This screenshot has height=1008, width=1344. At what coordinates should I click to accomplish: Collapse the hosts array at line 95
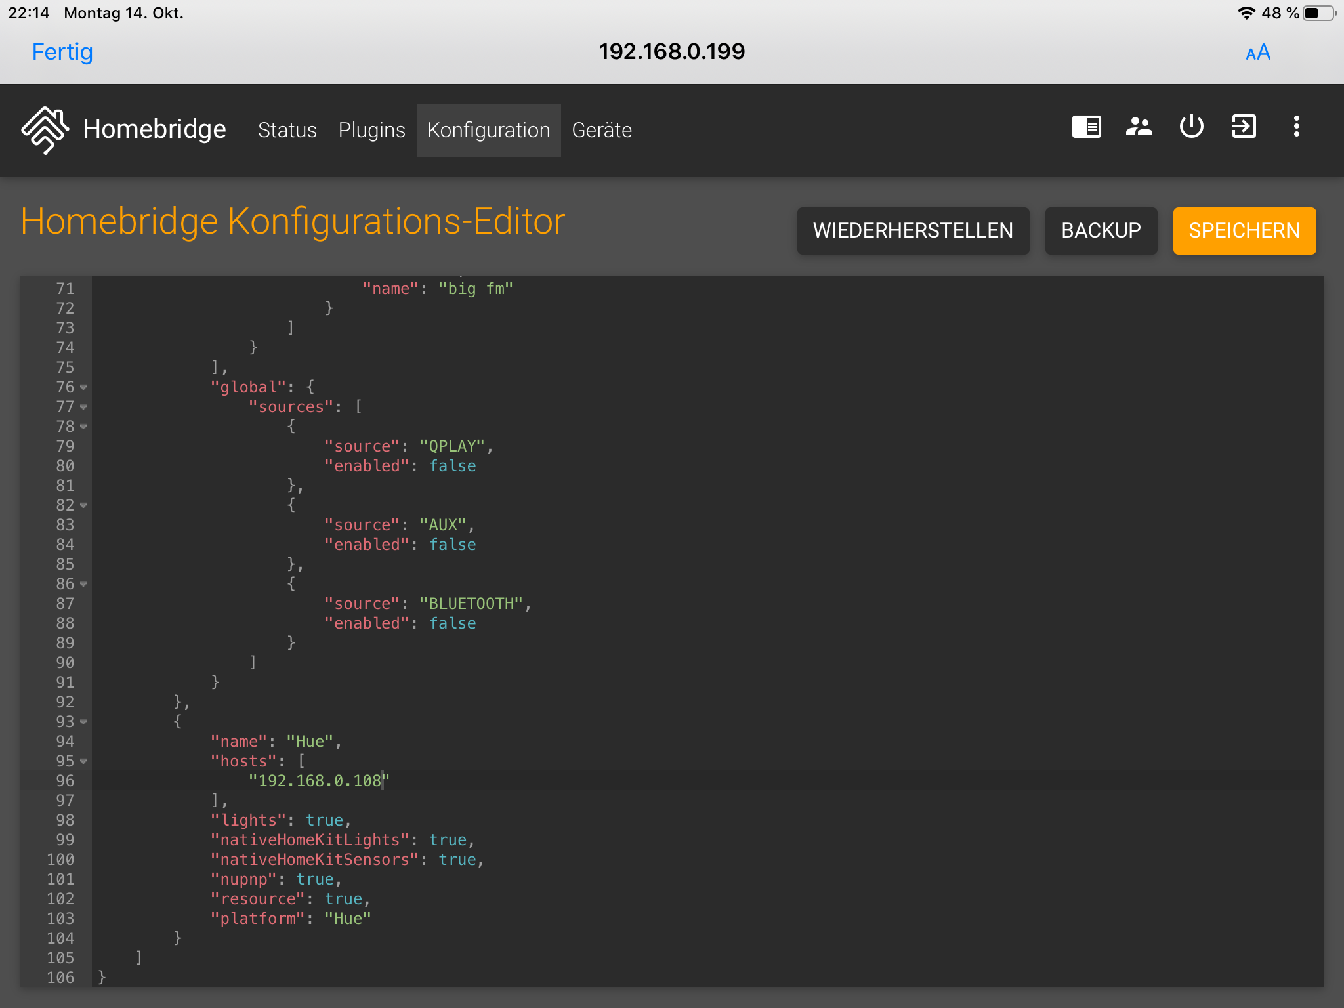point(83,761)
